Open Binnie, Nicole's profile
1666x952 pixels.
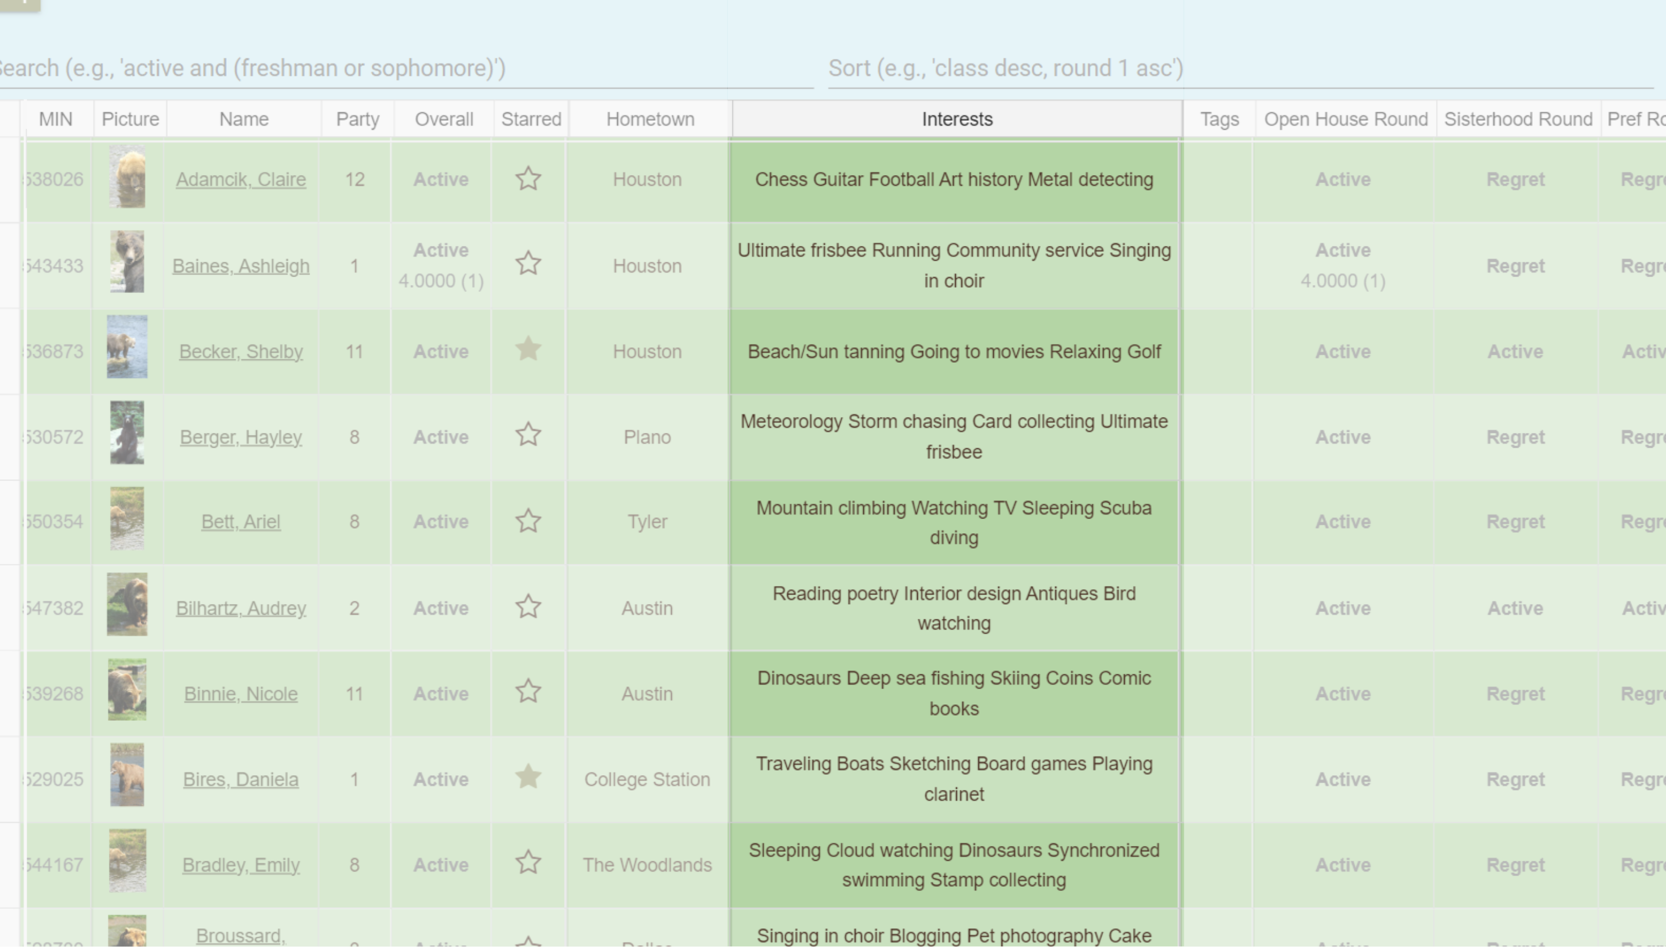(x=240, y=693)
